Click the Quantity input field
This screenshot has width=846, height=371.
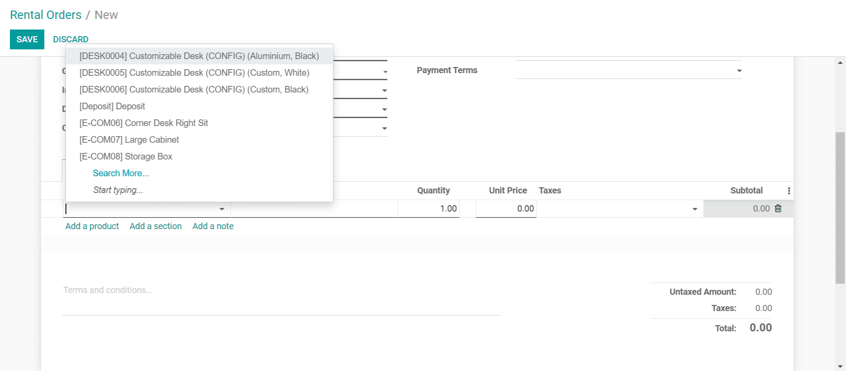[429, 208]
